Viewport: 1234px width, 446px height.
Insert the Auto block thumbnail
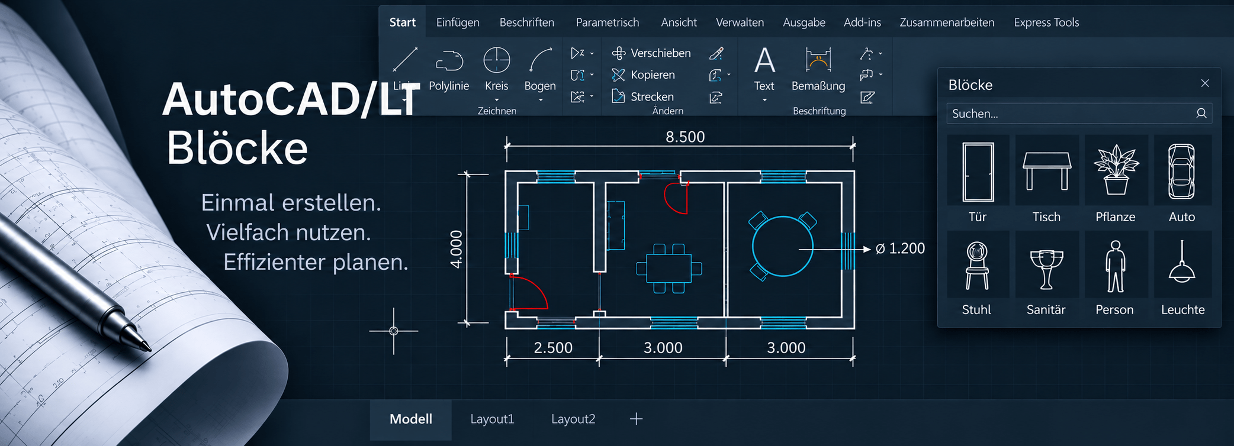point(1182,170)
